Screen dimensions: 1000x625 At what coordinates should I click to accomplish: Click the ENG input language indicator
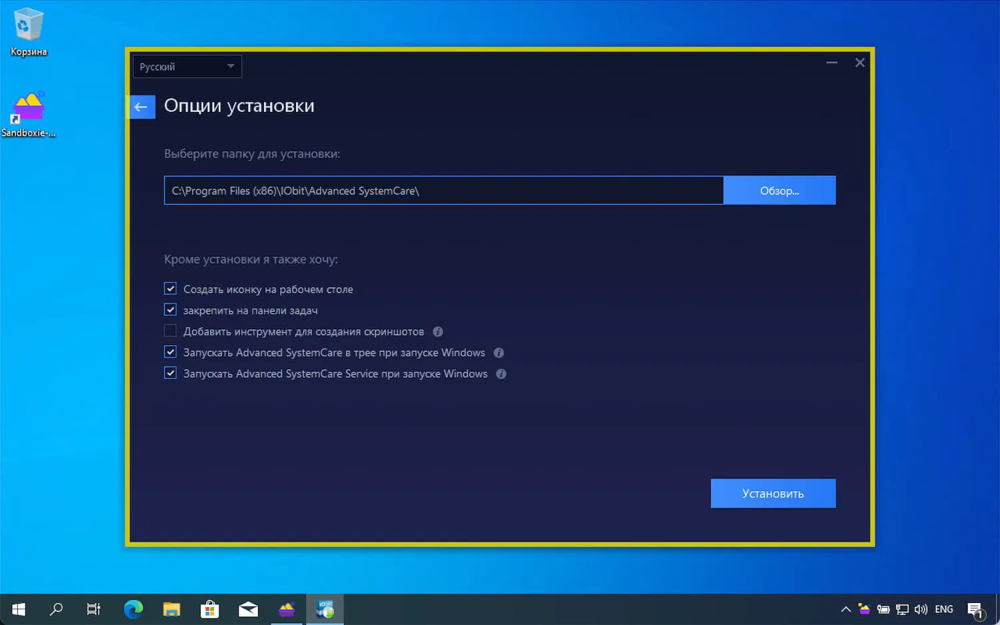pos(944,609)
